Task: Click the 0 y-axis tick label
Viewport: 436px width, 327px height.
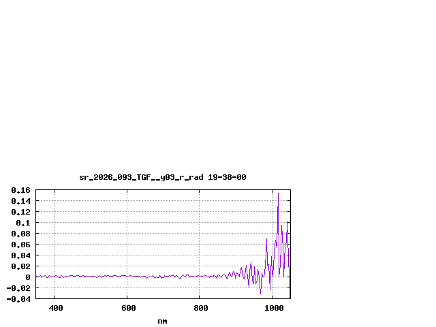Action: click(x=29, y=277)
